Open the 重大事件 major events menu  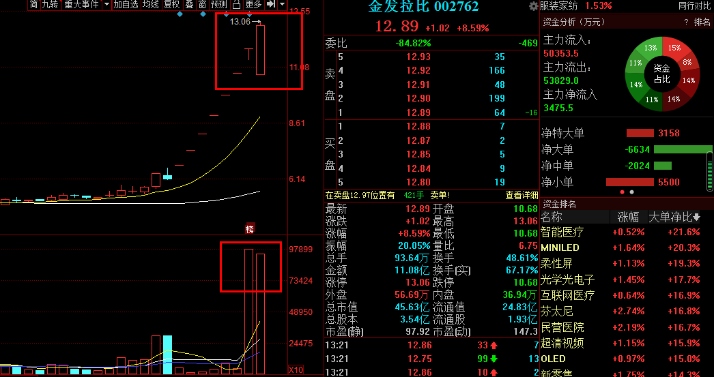[81, 5]
